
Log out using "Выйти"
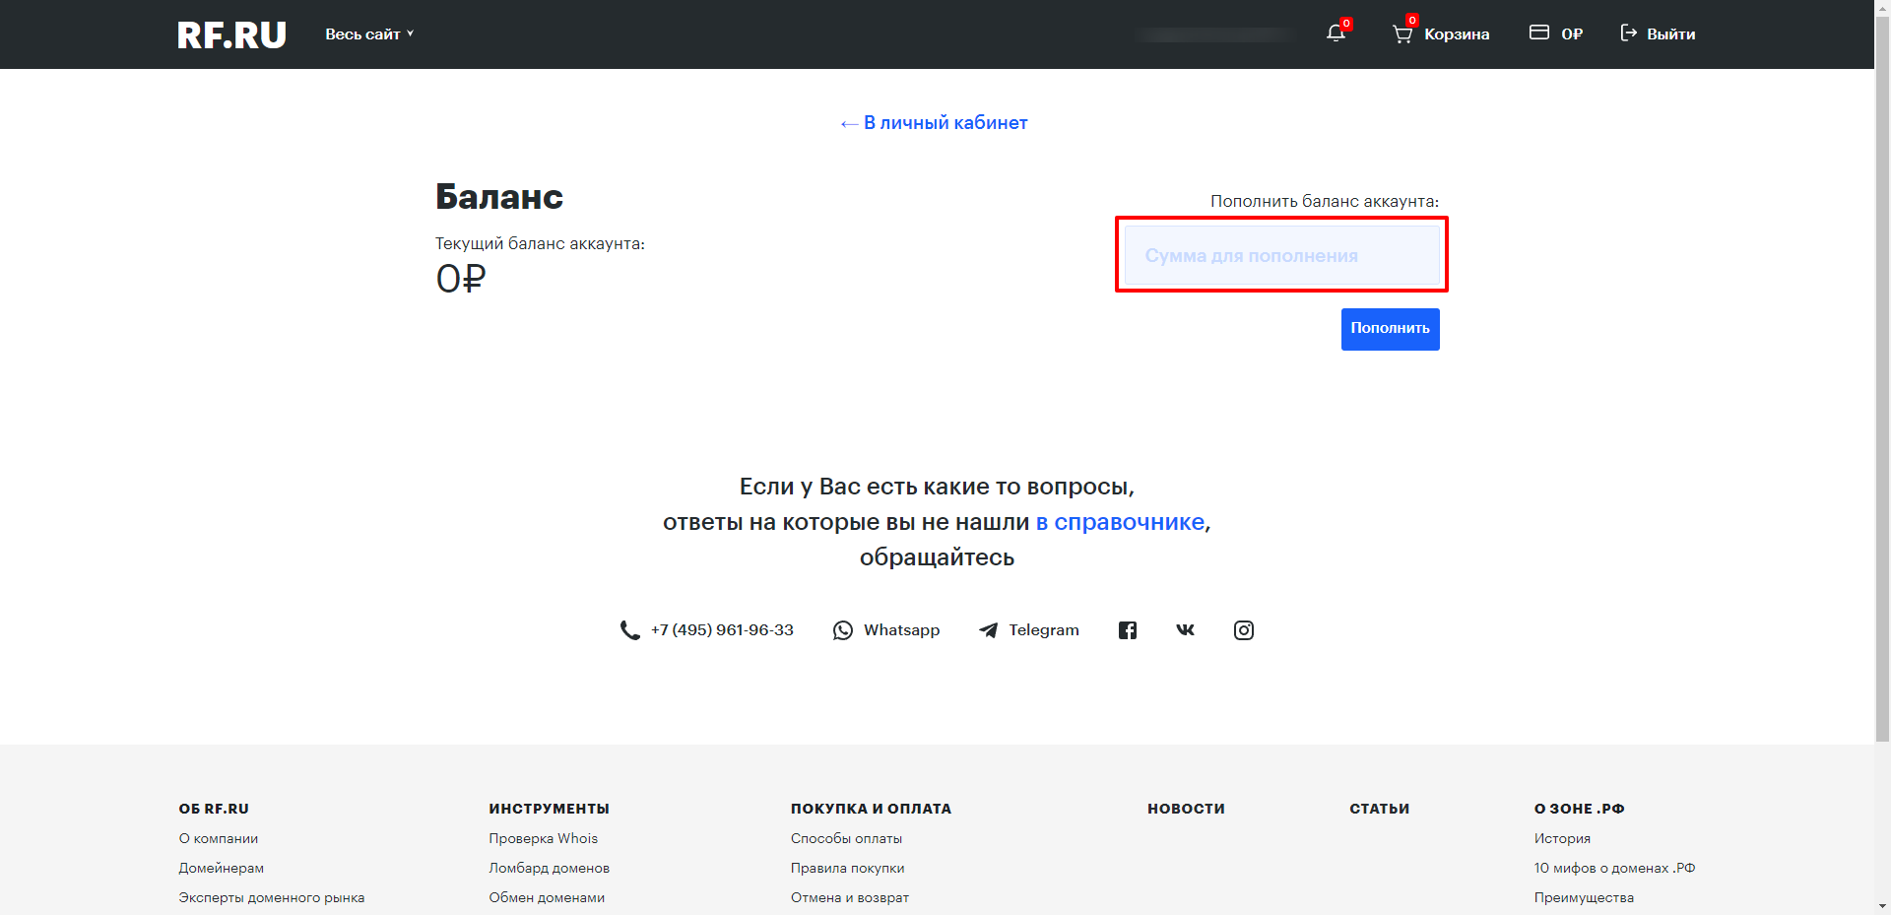(x=1659, y=34)
